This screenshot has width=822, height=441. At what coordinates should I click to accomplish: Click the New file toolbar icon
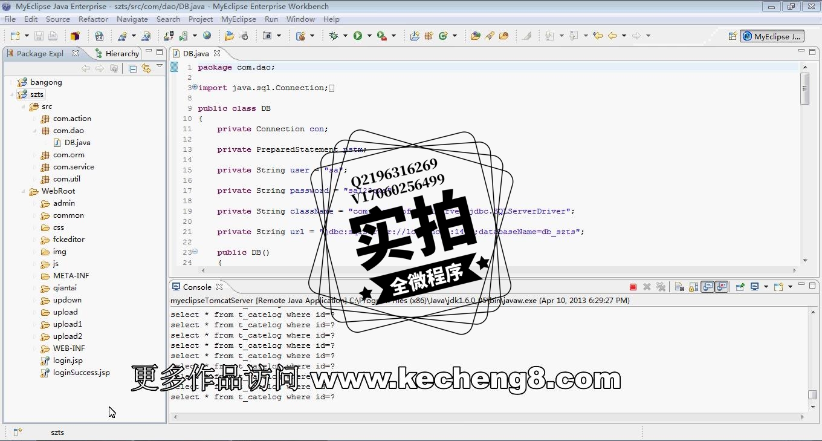(x=15, y=36)
